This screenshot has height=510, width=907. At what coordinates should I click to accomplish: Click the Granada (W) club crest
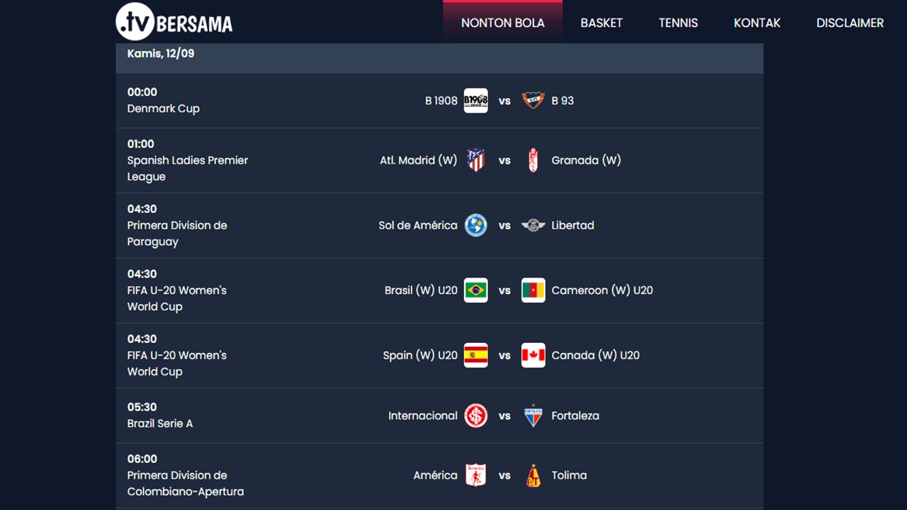533,160
